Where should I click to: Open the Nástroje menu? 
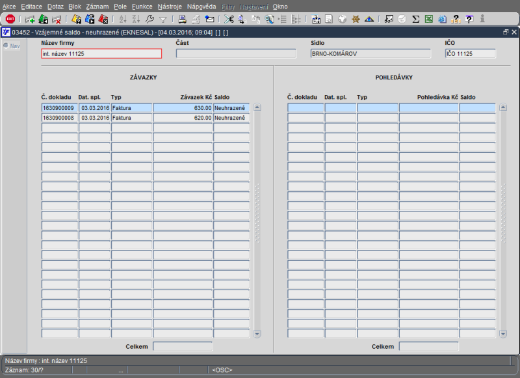click(x=170, y=7)
